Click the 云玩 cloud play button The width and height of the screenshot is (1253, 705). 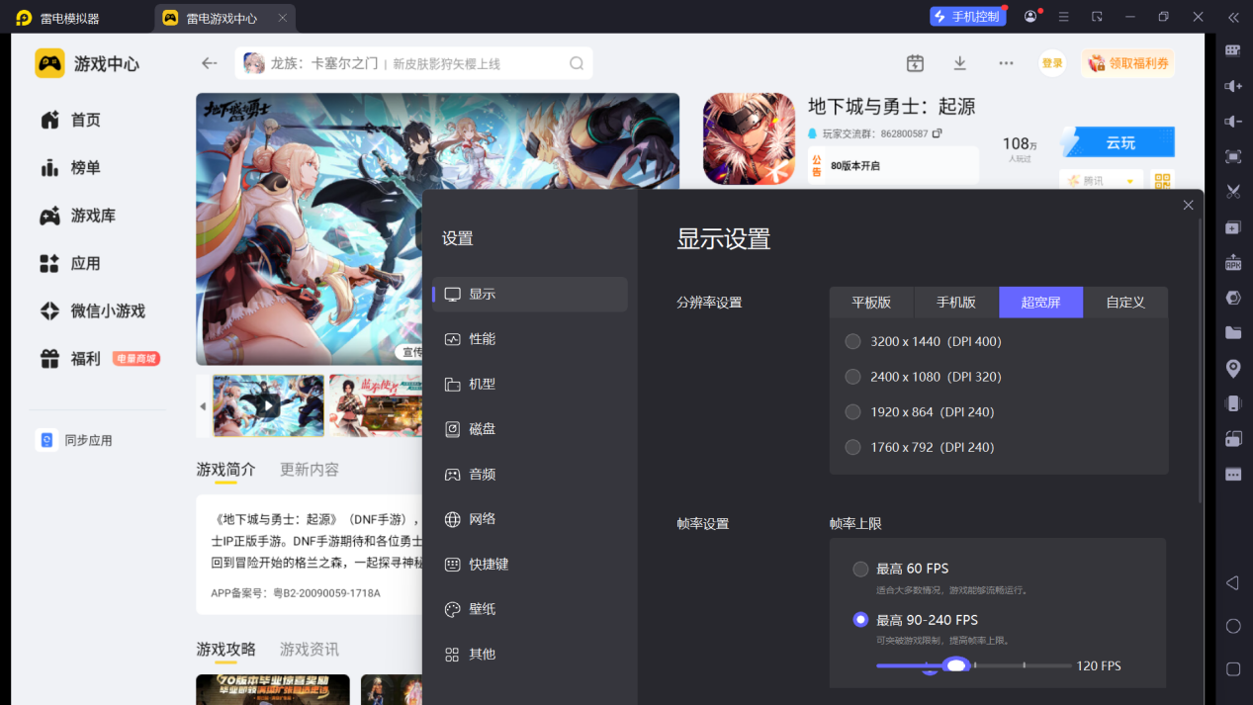pyautogui.click(x=1119, y=142)
